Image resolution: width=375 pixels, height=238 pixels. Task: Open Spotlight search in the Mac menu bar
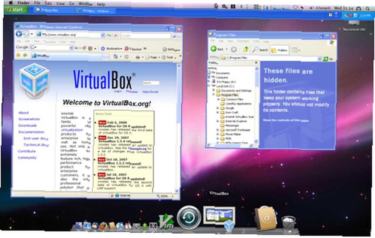click(367, 9)
